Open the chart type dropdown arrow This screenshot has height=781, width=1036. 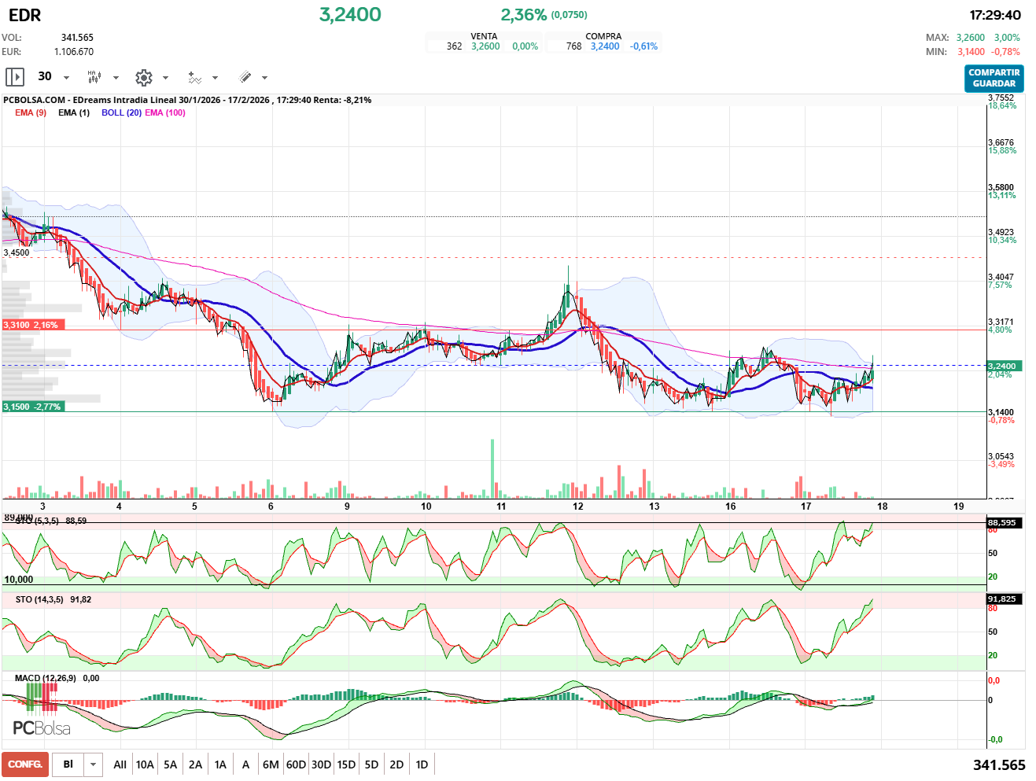116,78
